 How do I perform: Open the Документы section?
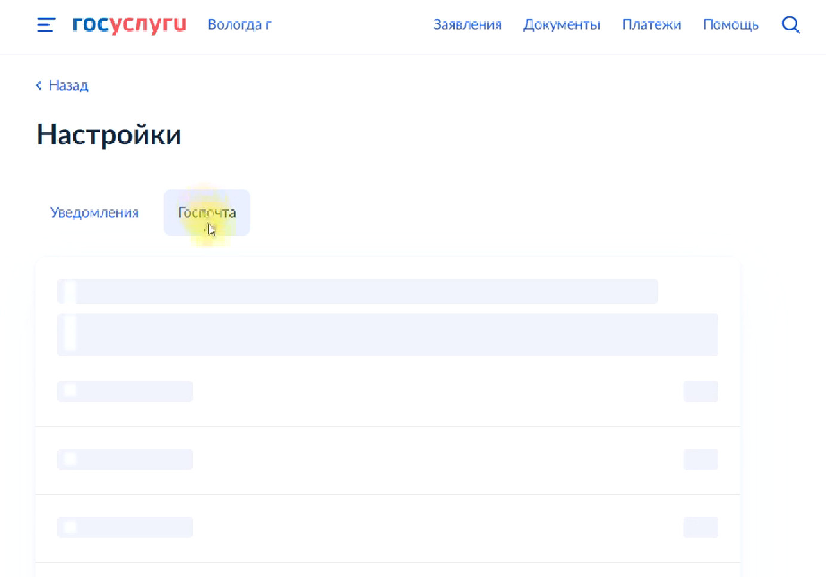pyautogui.click(x=561, y=24)
